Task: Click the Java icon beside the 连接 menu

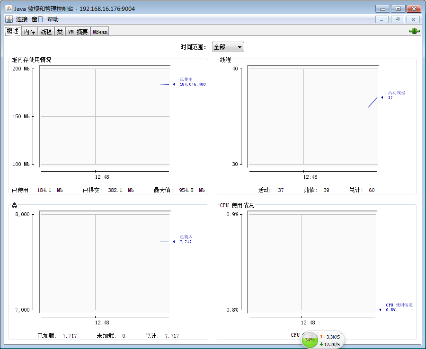Action: 9,19
